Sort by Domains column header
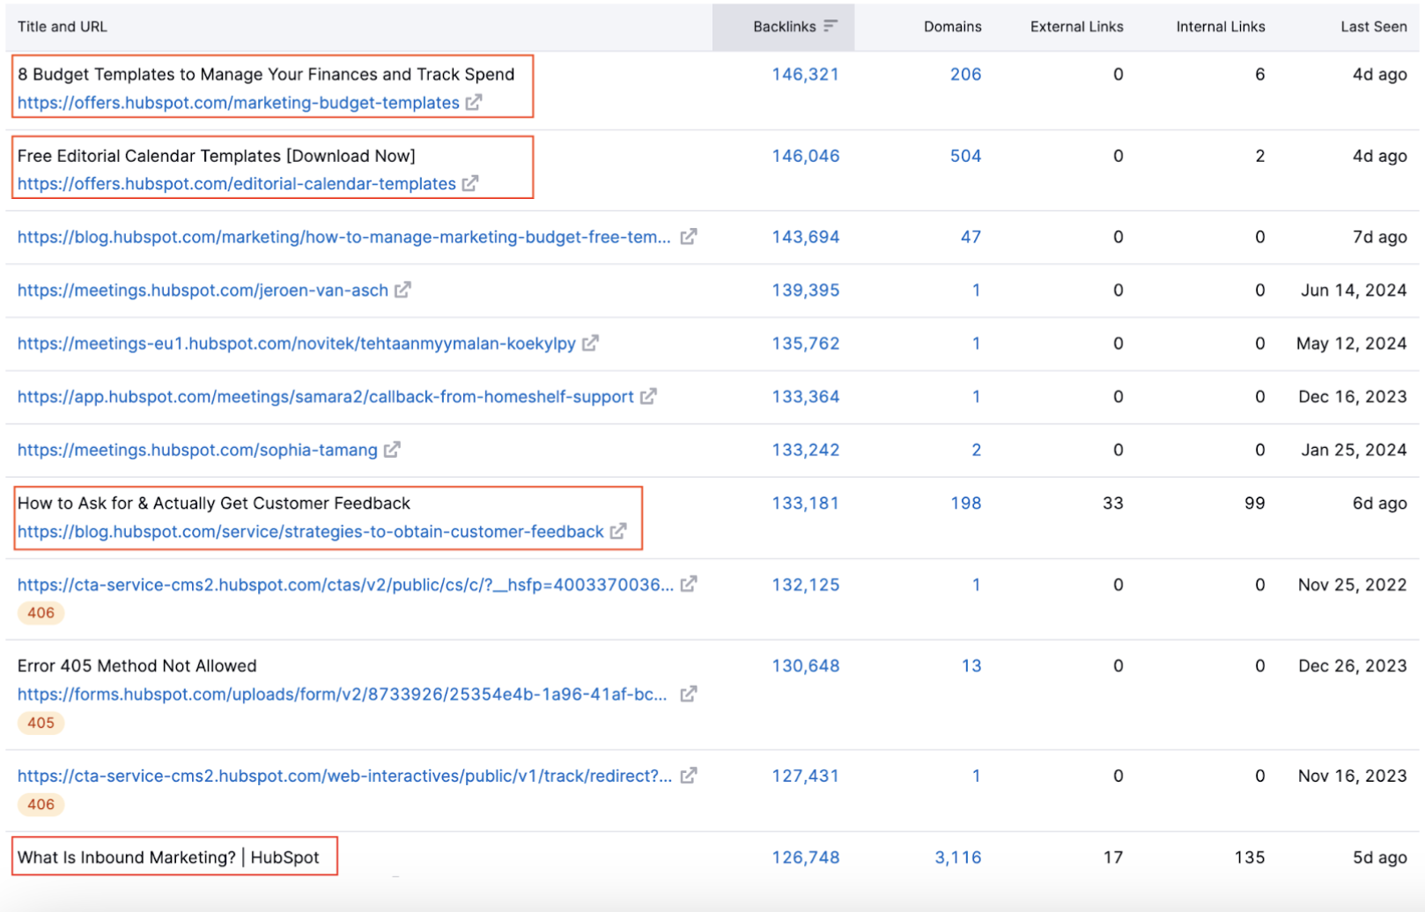The width and height of the screenshot is (1425, 912). pyautogui.click(x=952, y=26)
